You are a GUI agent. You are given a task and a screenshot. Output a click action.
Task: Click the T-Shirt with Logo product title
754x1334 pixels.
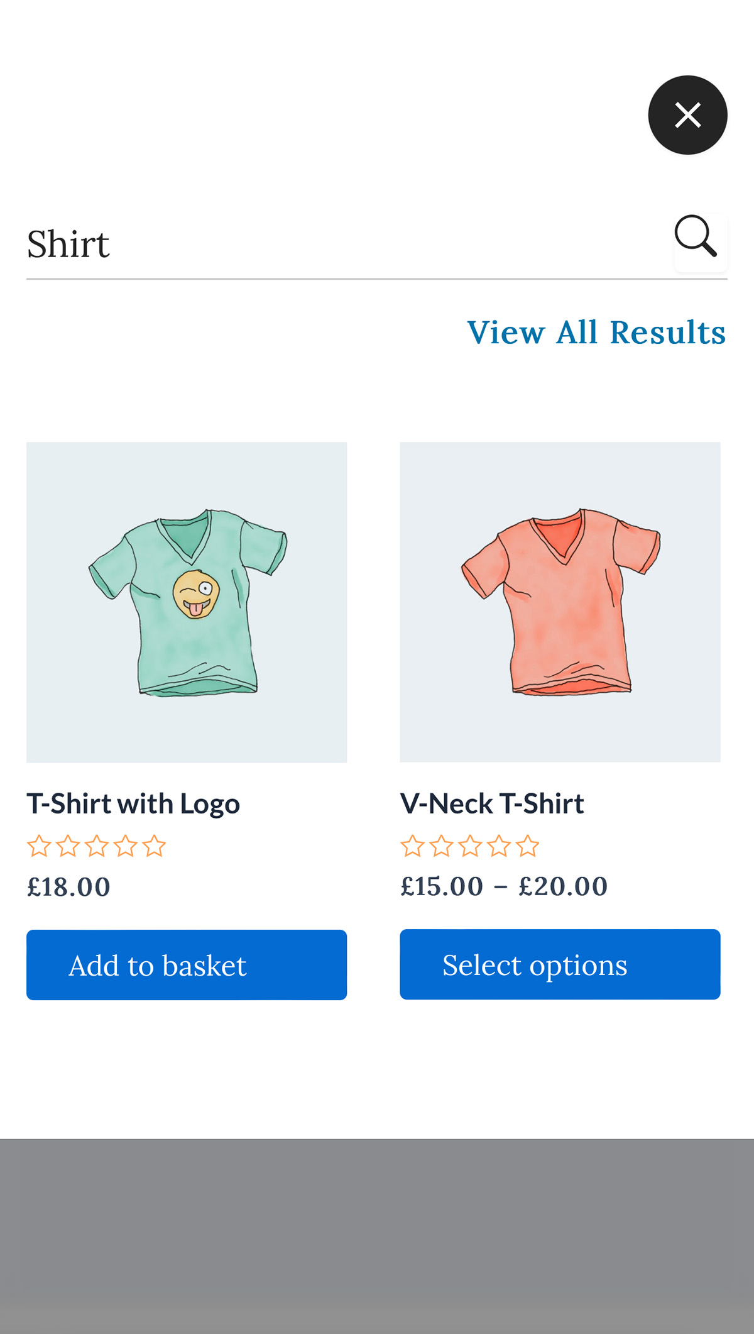[133, 803]
